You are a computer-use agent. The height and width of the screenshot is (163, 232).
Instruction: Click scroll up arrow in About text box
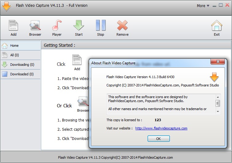point(218,97)
